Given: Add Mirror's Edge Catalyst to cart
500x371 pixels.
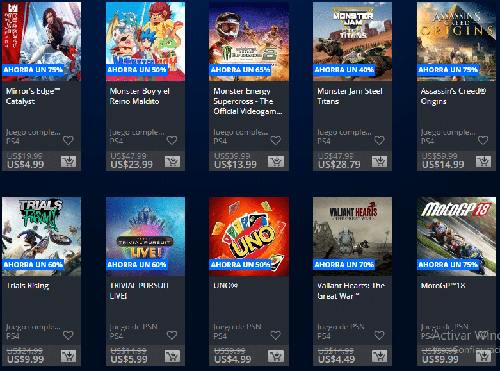Looking at the screenshot, I should tap(69, 161).
